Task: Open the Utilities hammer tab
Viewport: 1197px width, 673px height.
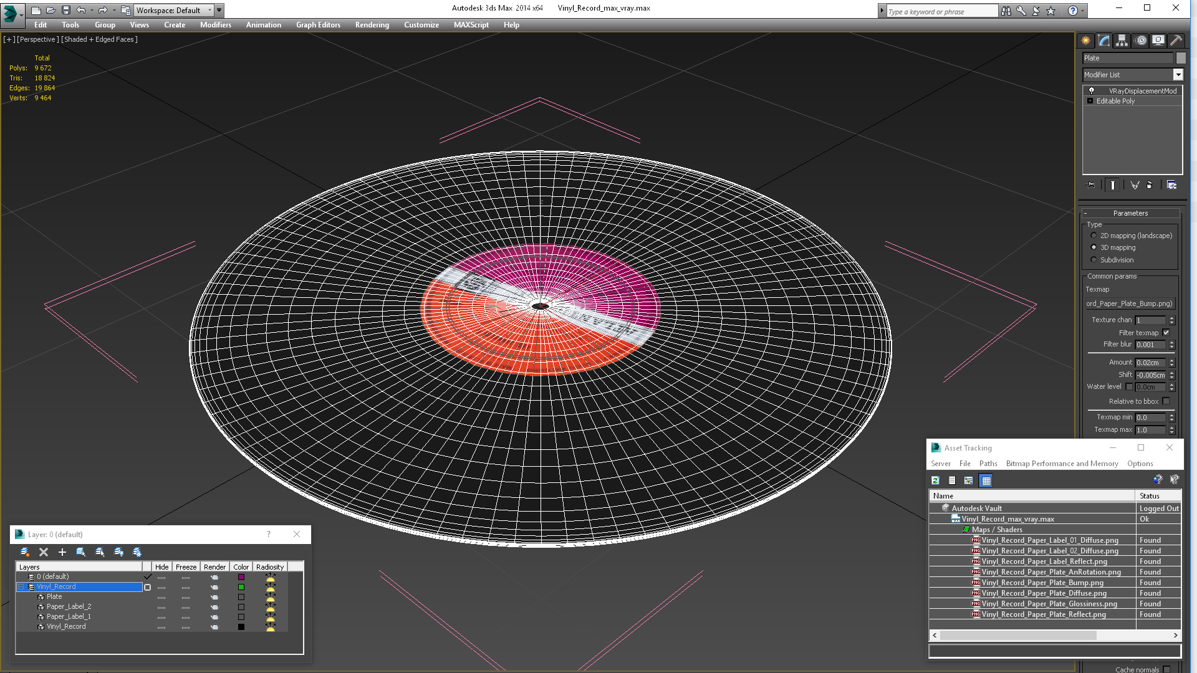Action: tap(1176, 41)
